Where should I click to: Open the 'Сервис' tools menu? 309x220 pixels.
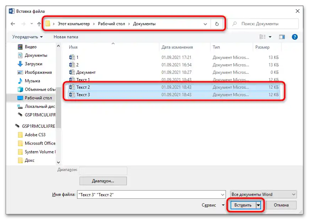pos(213,205)
